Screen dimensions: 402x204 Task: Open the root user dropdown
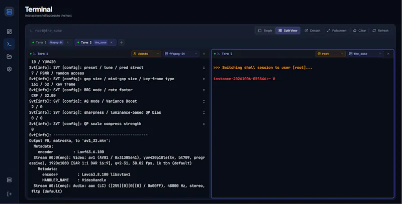(330, 54)
